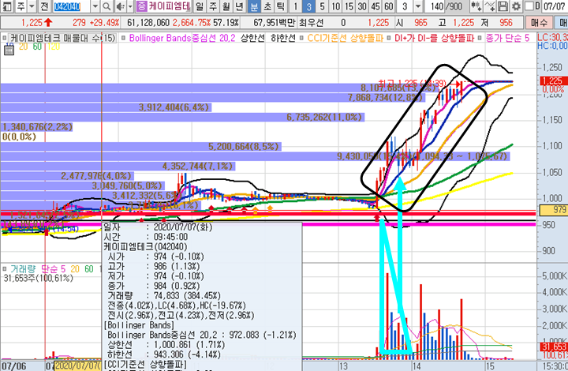Click the Bollinger Bands중심선 20,2 legend
Viewport: 568px width, 371px height.
[182, 38]
